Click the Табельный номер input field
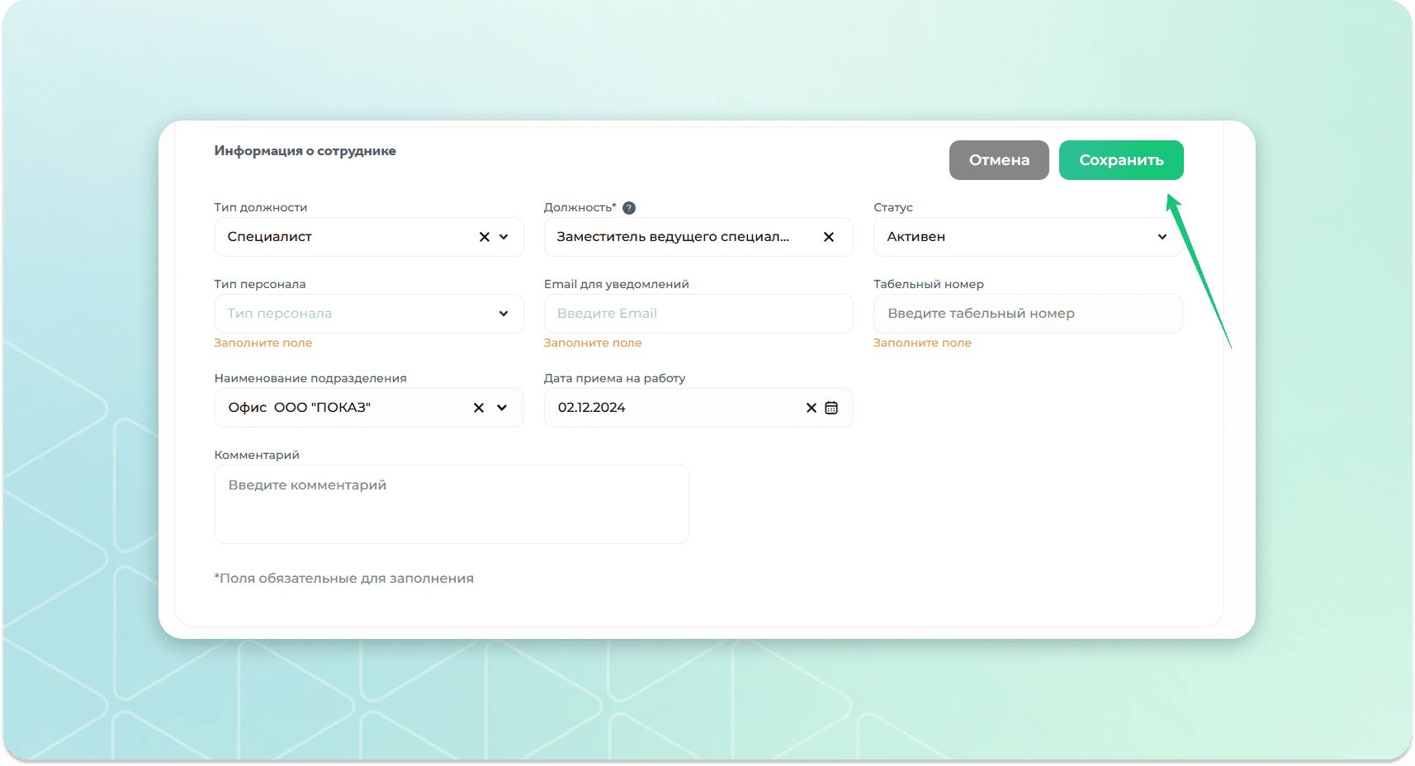1415x766 pixels. (1027, 314)
